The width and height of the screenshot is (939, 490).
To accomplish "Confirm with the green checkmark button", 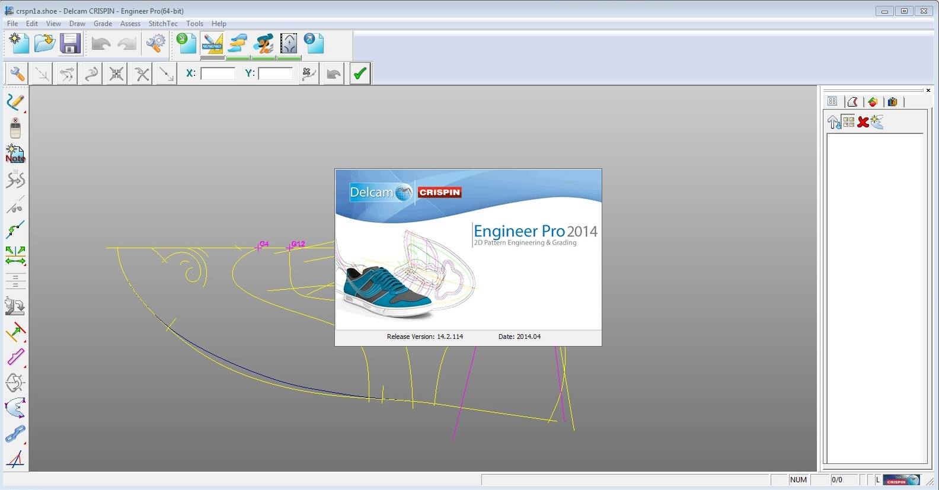I will 360,73.
